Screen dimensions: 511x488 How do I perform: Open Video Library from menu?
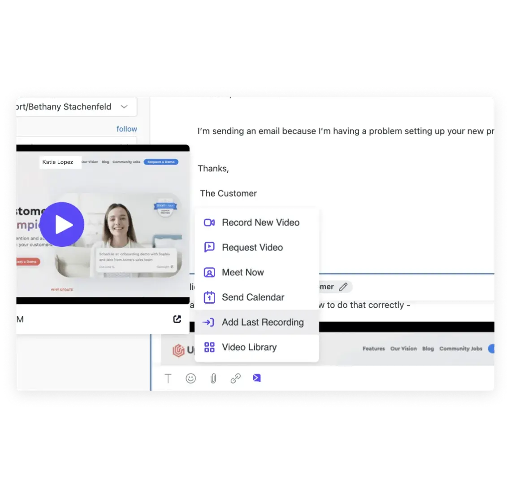click(256, 347)
